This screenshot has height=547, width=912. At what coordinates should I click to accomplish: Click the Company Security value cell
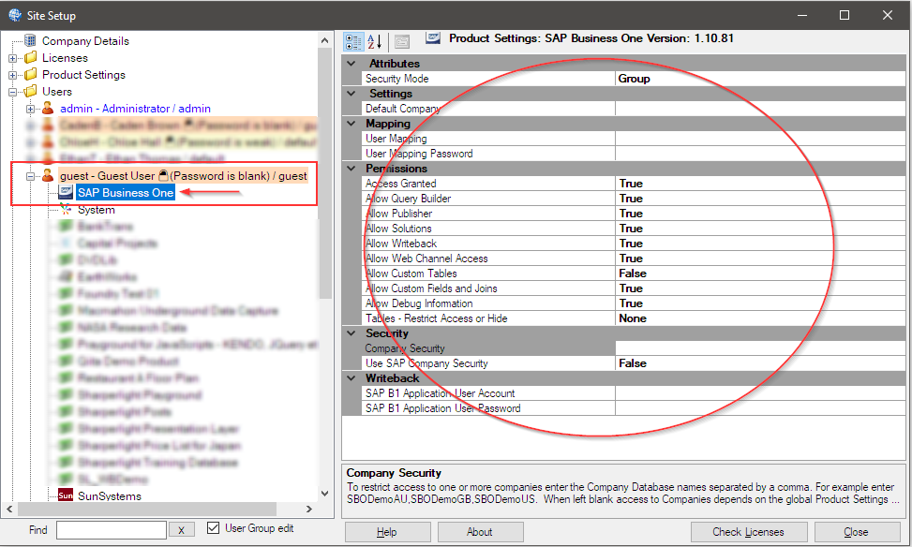click(x=759, y=348)
